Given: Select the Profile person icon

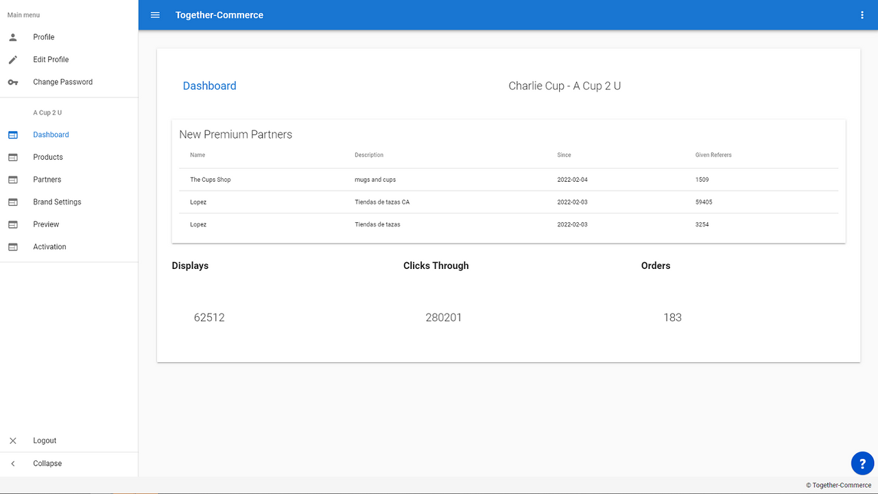Looking at the screenshot, I should pyautogui.click(x=12, y=36).
